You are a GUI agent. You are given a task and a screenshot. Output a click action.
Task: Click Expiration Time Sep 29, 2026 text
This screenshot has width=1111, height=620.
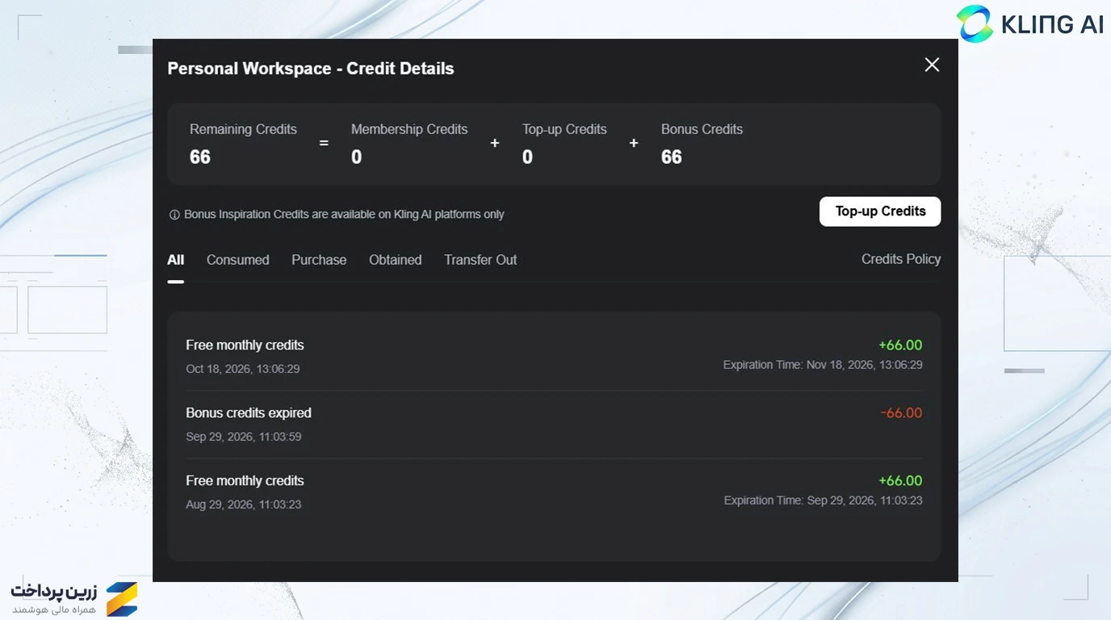click(823, 501)
